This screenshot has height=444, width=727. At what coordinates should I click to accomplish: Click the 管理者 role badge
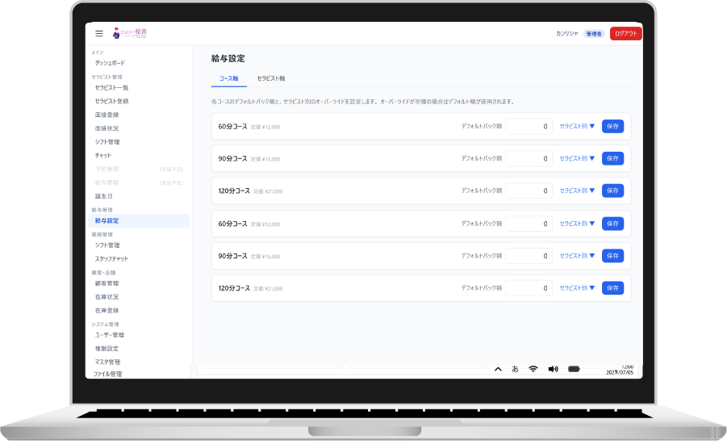click(x=594, y=34)
